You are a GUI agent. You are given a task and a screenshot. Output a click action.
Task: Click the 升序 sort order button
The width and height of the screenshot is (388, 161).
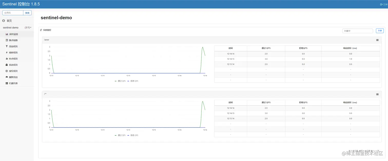[380, 31]
